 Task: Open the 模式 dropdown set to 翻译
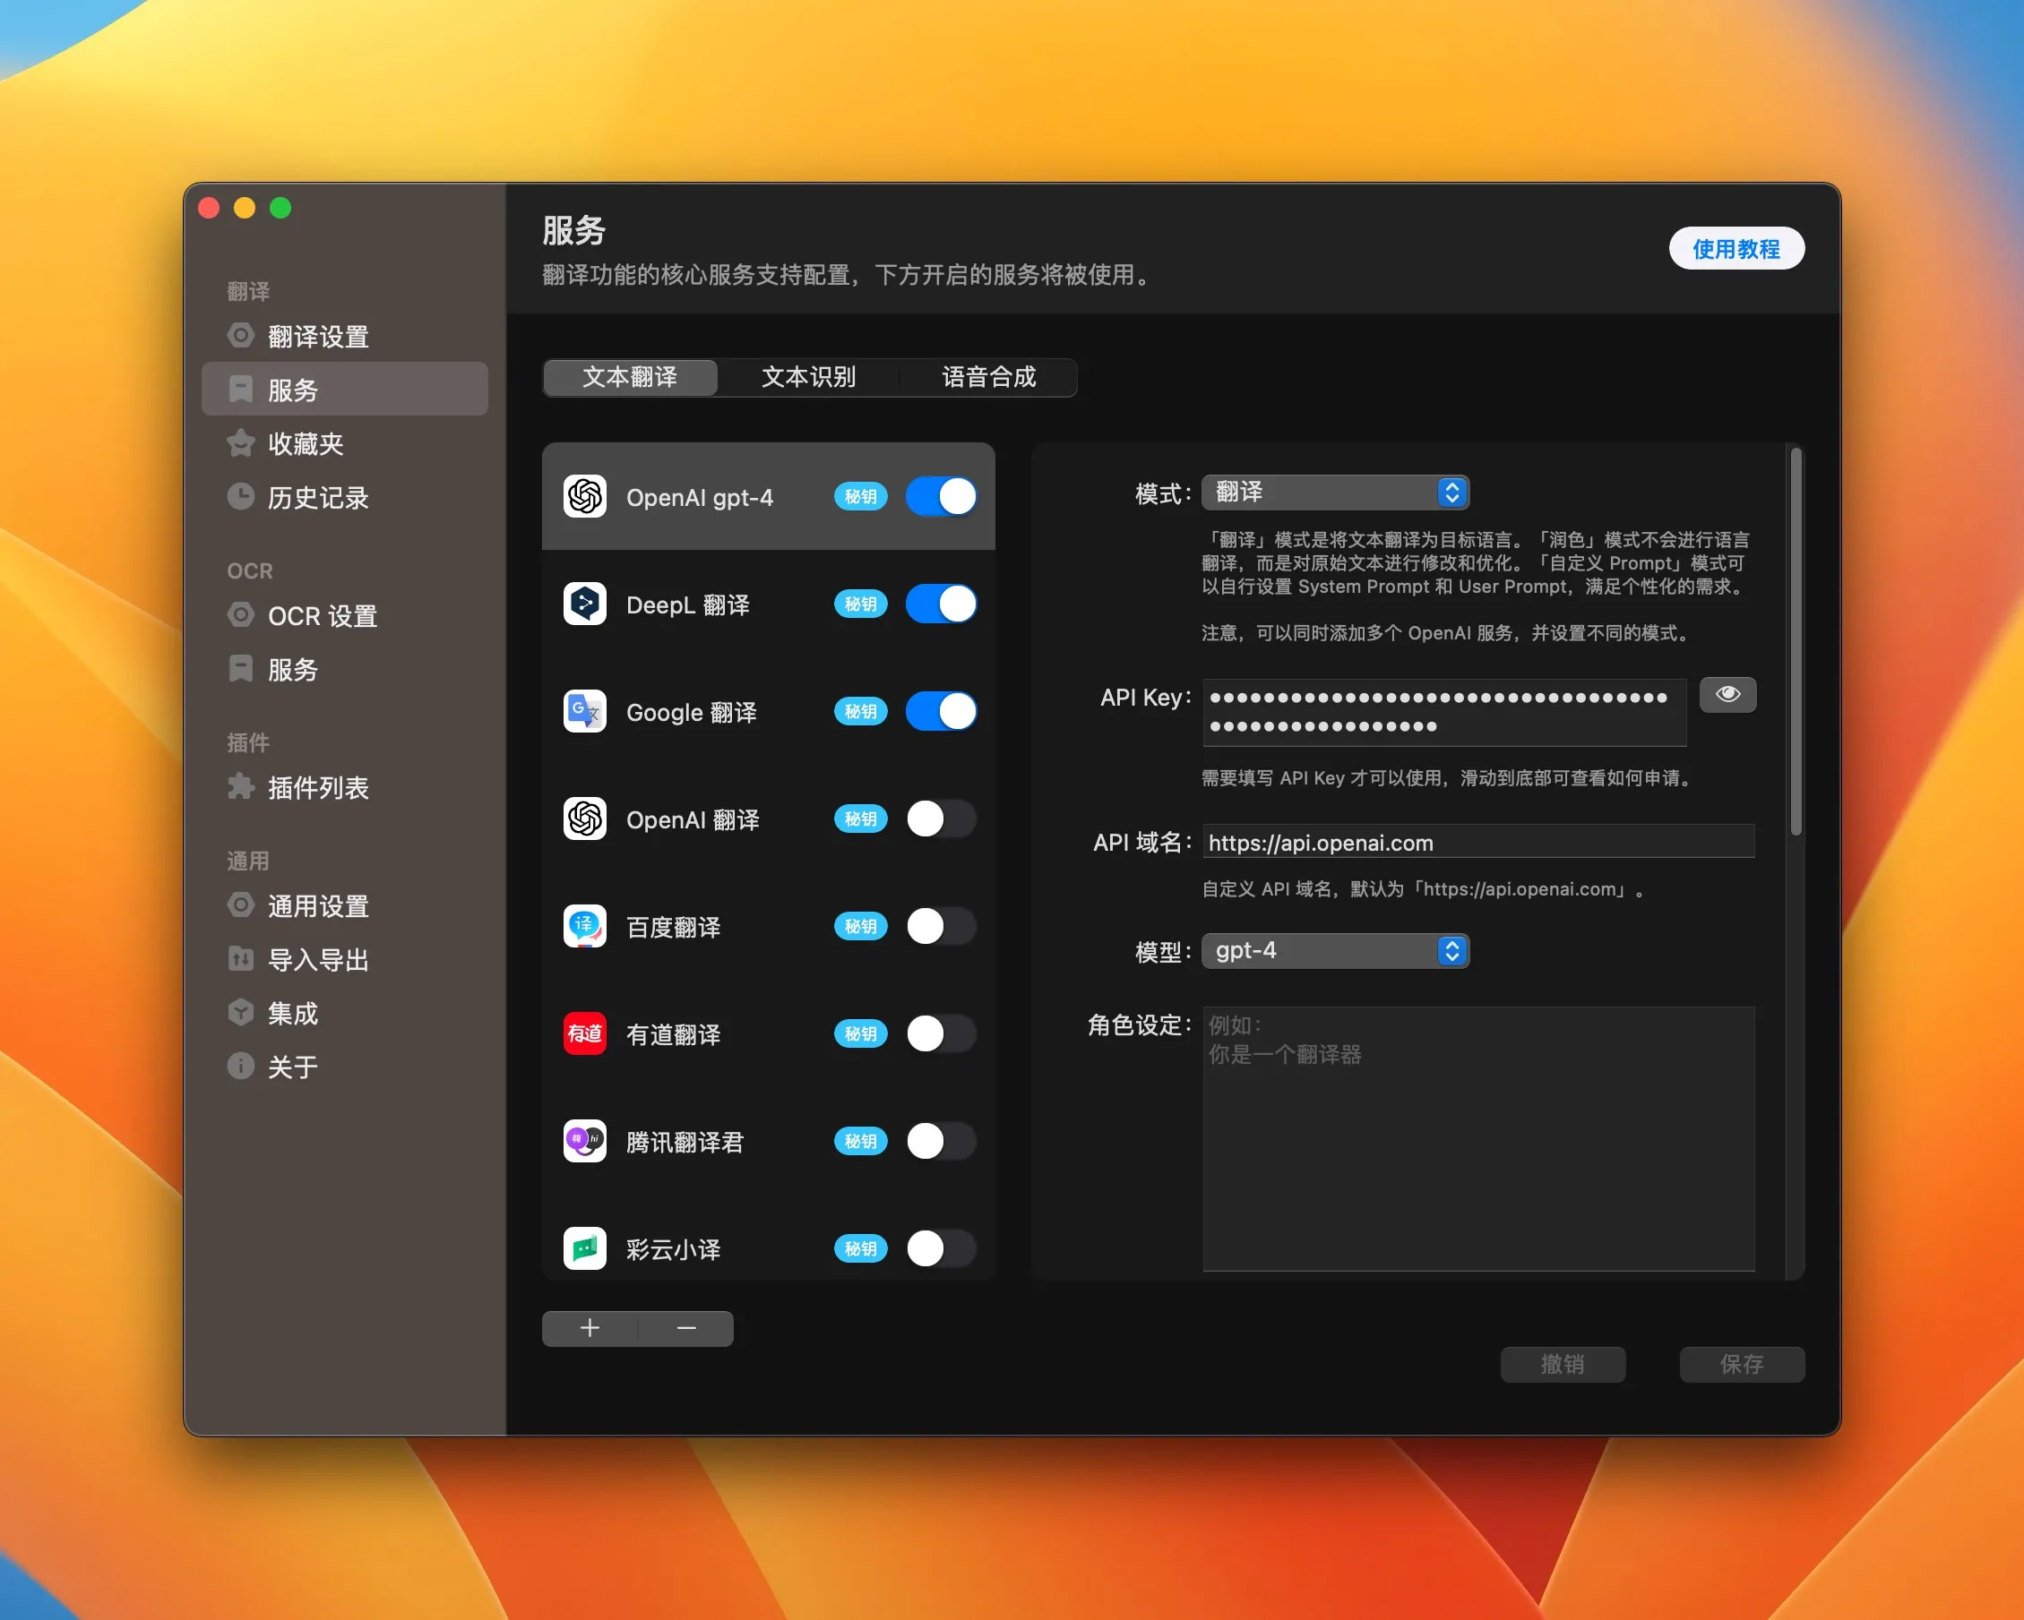1335,492
